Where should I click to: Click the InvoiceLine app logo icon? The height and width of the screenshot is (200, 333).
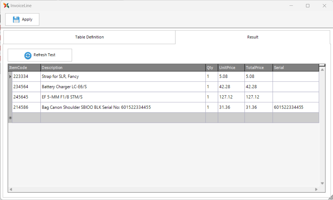(x=6, y=5)
